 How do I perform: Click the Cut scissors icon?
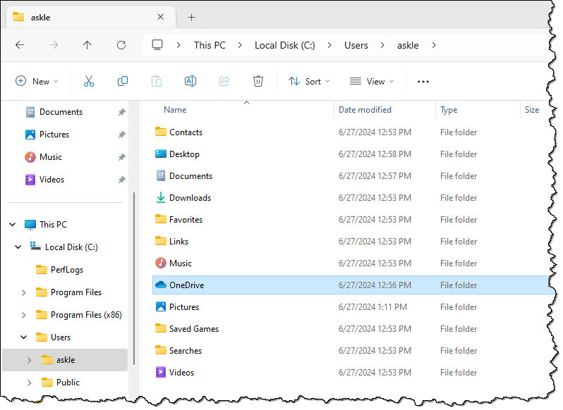pos(89,81)
